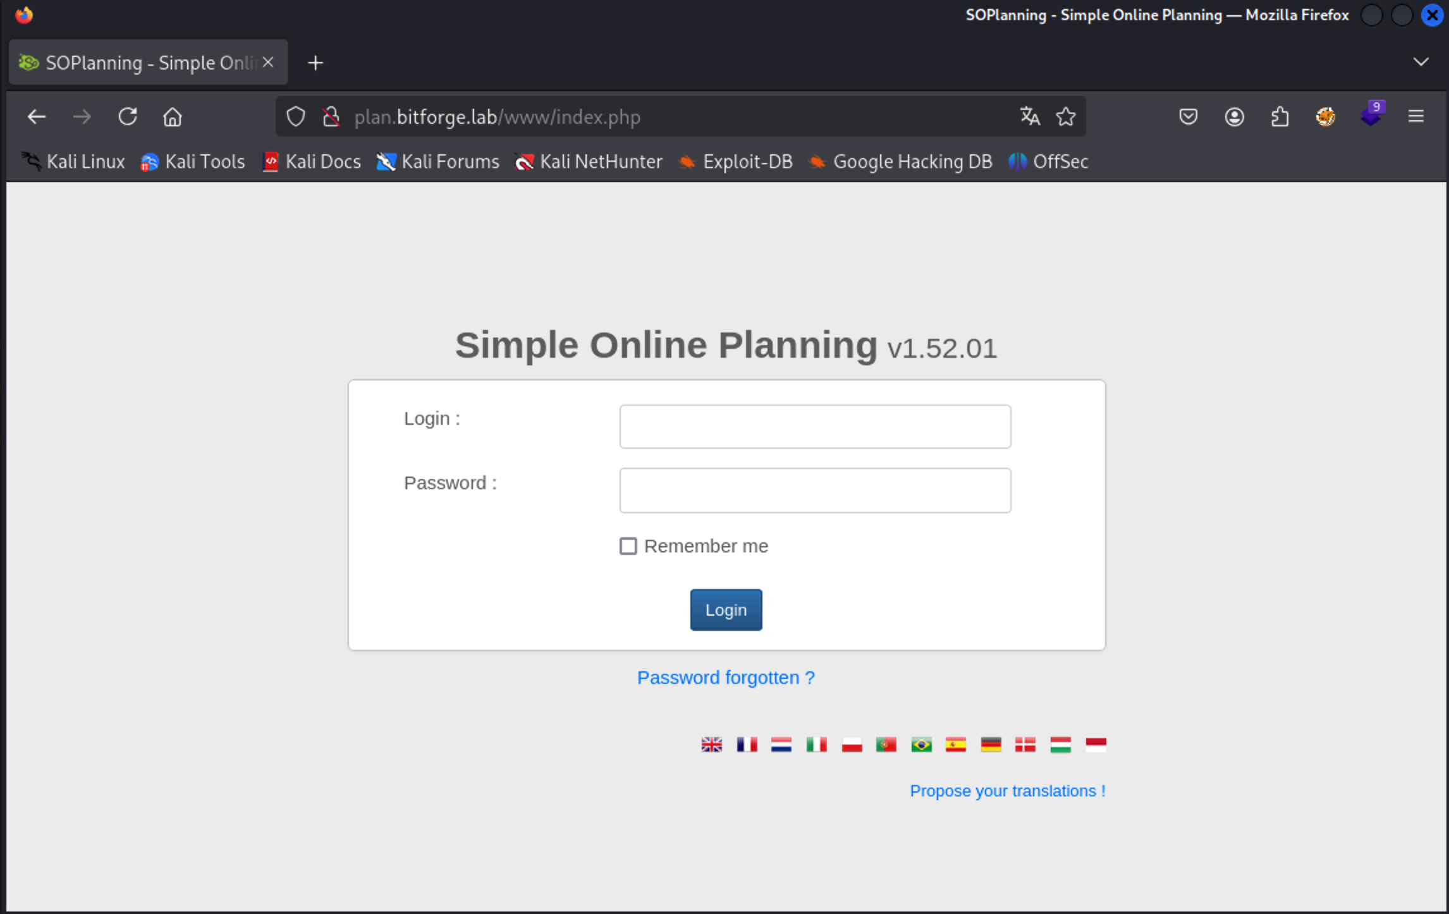Viewport: 1449px width, 914px height.
Task: Open the Firefox extensions puzzle icon
Action: click(x=1280, y=116)
